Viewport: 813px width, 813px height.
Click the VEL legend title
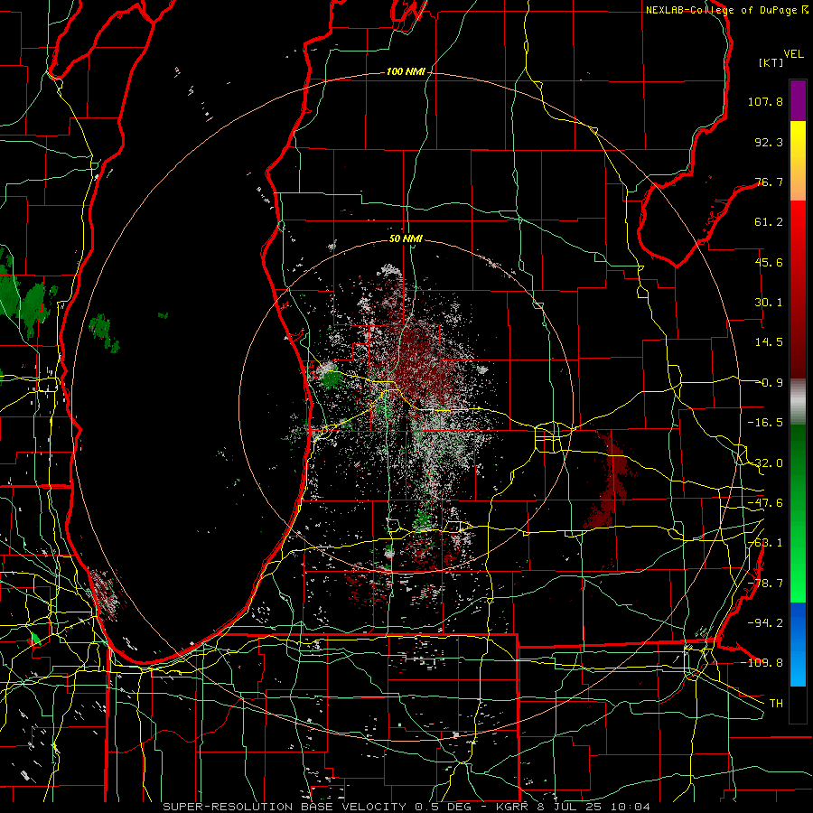(x=793, y=54)
